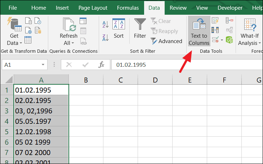Click the Insert Function fx icon
The width and height of the screenshot is (263, 164).
coord(102,65)
